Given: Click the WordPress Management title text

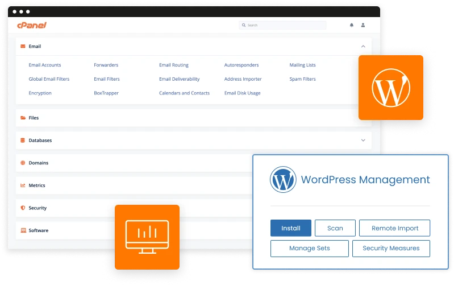Looking at the screenshot, I should [x=365, y=179].
